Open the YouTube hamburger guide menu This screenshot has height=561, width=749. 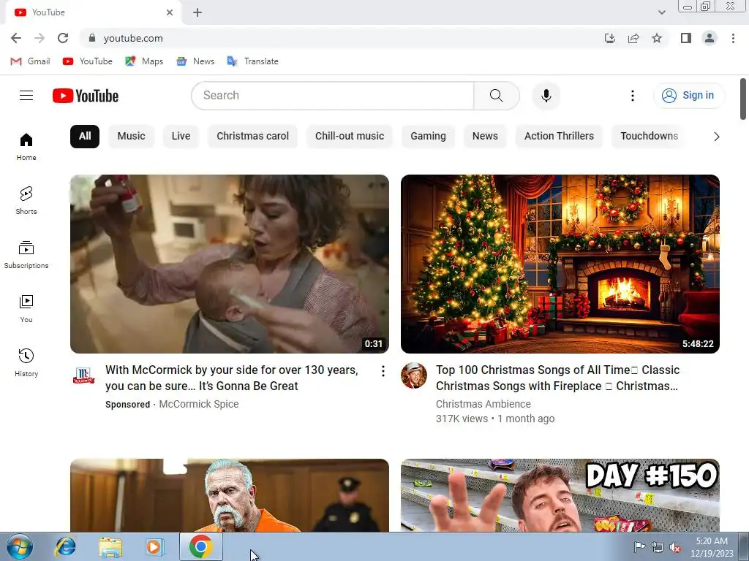click(x=26, y=96)
